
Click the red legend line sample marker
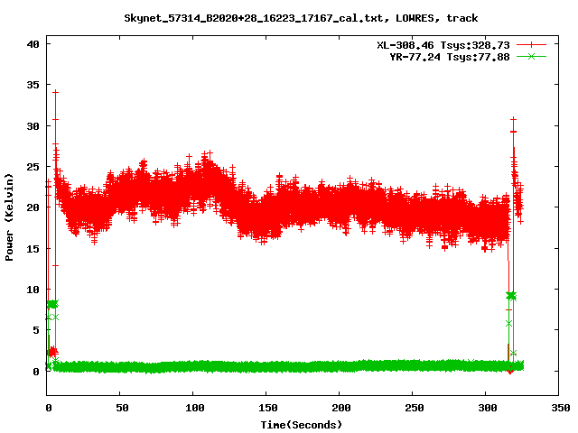tap(531, 45)
